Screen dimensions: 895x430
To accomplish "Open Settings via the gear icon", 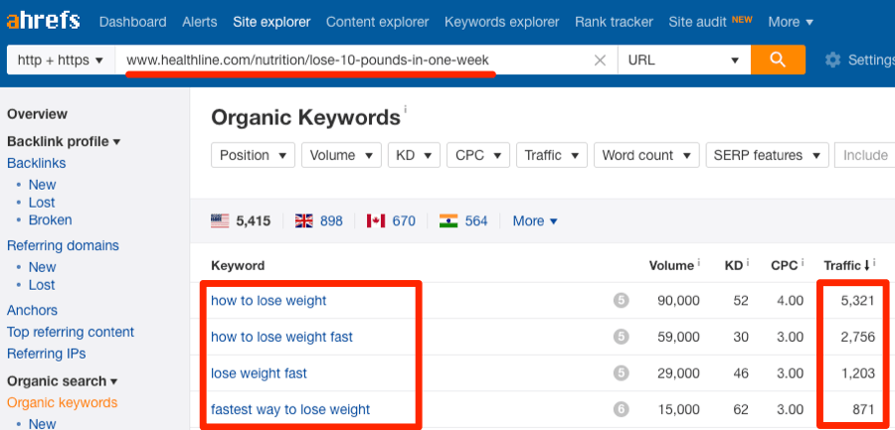I will (833, 61).
